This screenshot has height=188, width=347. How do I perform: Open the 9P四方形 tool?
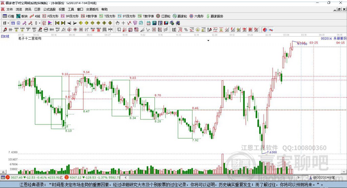(70, 16)
